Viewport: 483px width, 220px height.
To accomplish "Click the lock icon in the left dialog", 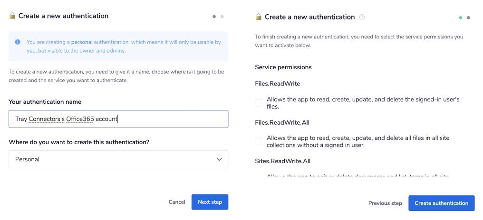I will click(12, 16).
